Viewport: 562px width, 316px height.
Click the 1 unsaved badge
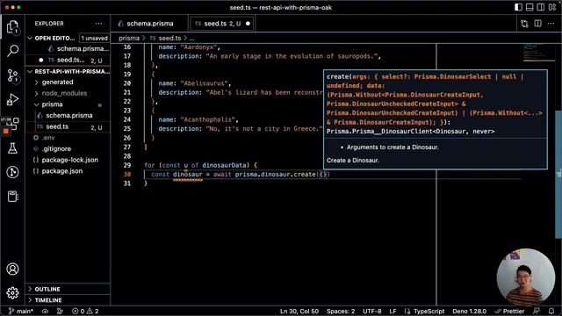94,38
